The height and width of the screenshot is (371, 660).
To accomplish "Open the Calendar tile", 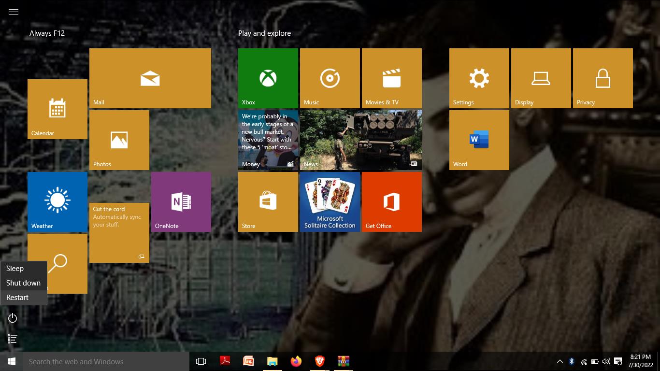I will click(x=57, y=109).
